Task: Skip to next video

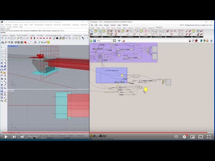Action: click(14, 137)
